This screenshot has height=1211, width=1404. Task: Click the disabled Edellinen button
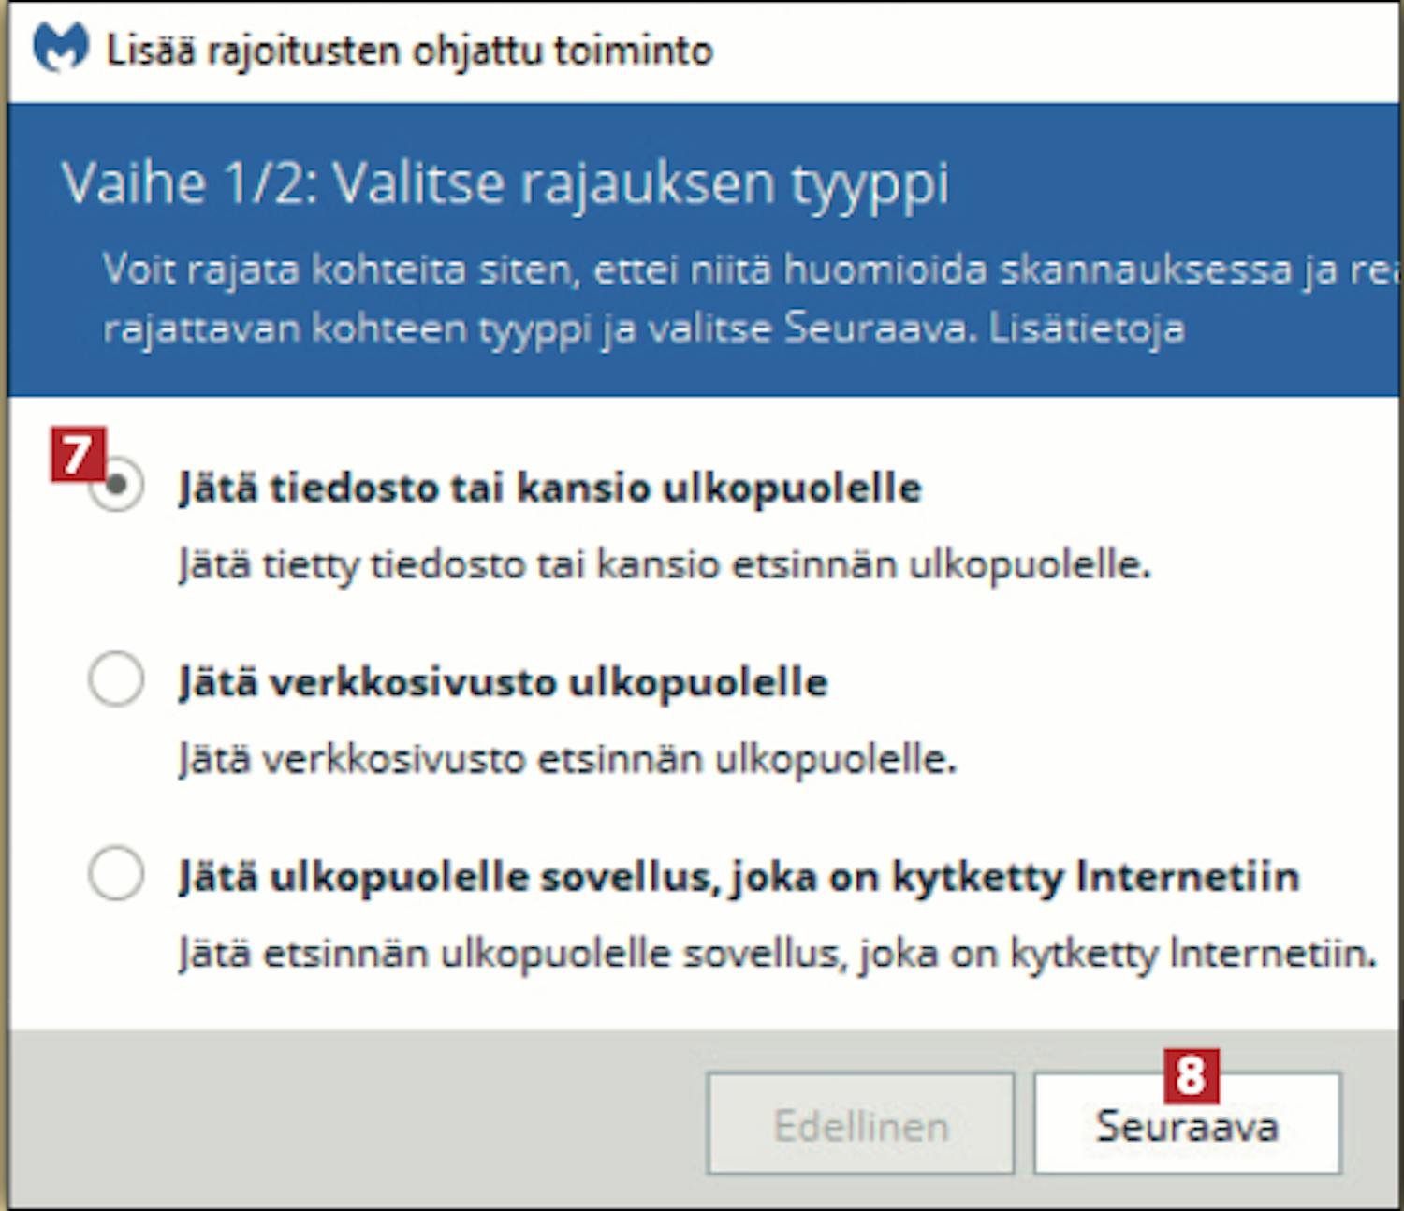860,1123
